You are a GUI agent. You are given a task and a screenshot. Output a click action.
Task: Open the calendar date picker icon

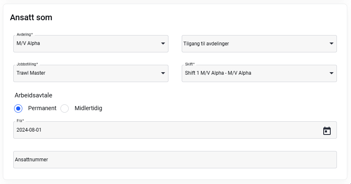click(x=327, y=131)
